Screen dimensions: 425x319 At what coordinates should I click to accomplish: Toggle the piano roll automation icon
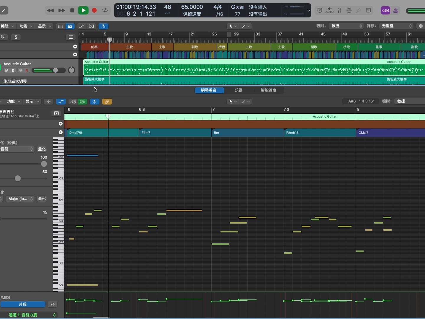coord(61,102)
